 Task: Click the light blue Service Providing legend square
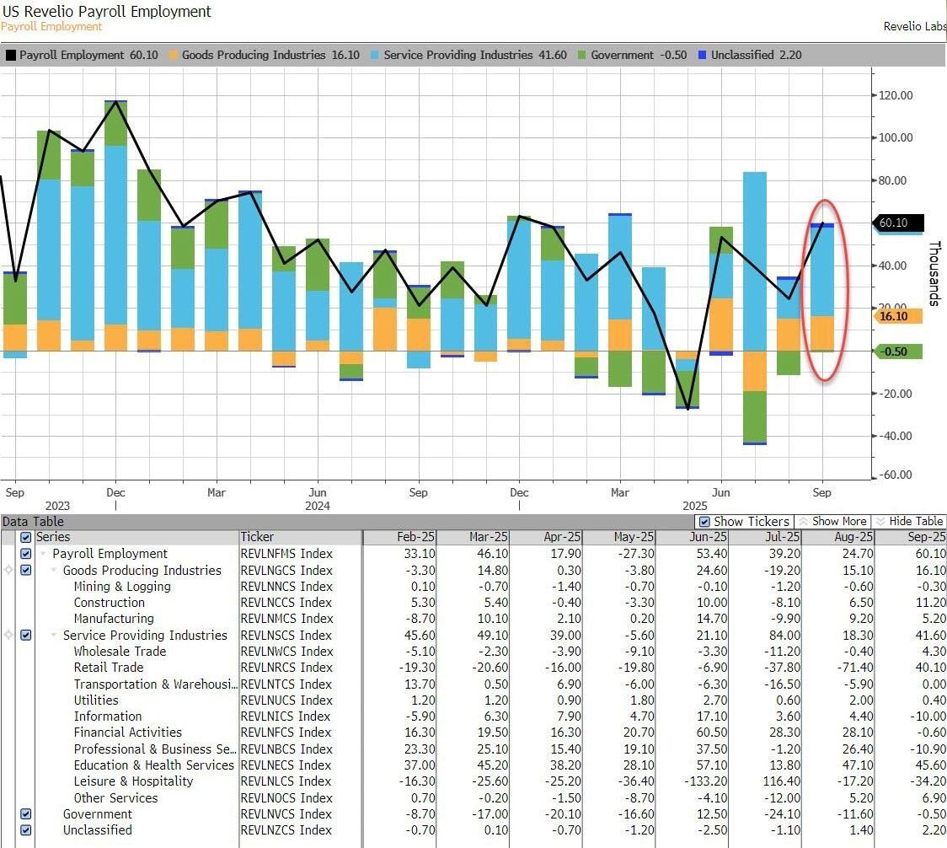point(375,55)
